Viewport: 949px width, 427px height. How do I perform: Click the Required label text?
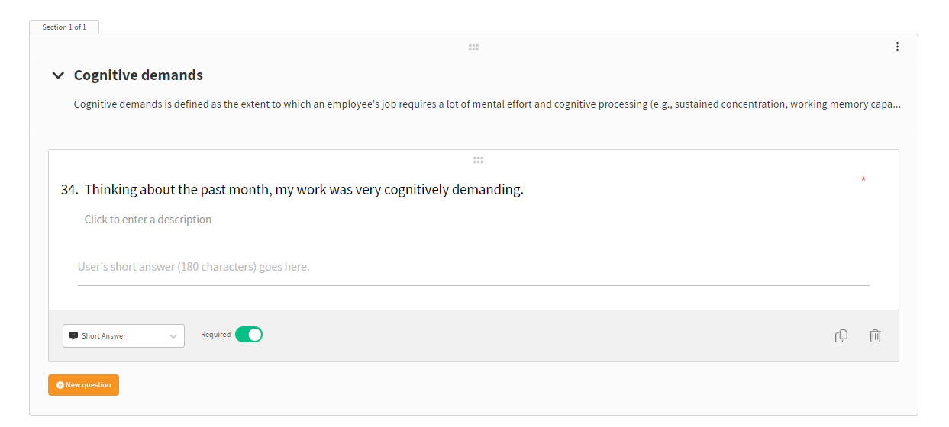coord(215,335)
